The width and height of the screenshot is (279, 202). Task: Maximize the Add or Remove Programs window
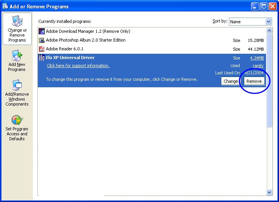264,6
